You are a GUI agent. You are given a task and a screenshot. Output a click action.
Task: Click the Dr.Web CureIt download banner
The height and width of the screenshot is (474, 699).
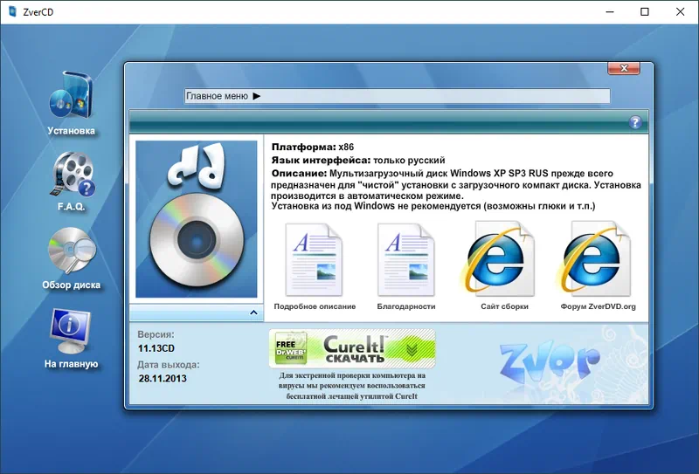(x=352, y=348)
